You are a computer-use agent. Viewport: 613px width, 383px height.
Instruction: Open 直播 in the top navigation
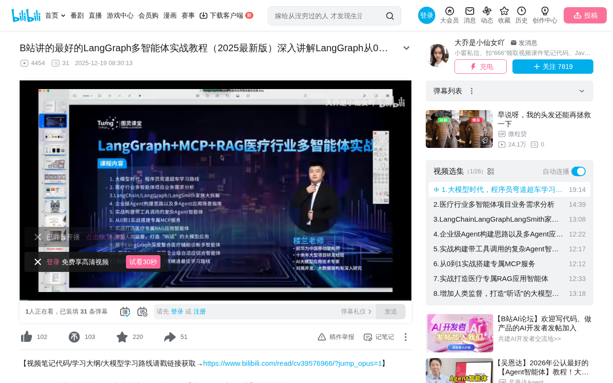(95, 15)
